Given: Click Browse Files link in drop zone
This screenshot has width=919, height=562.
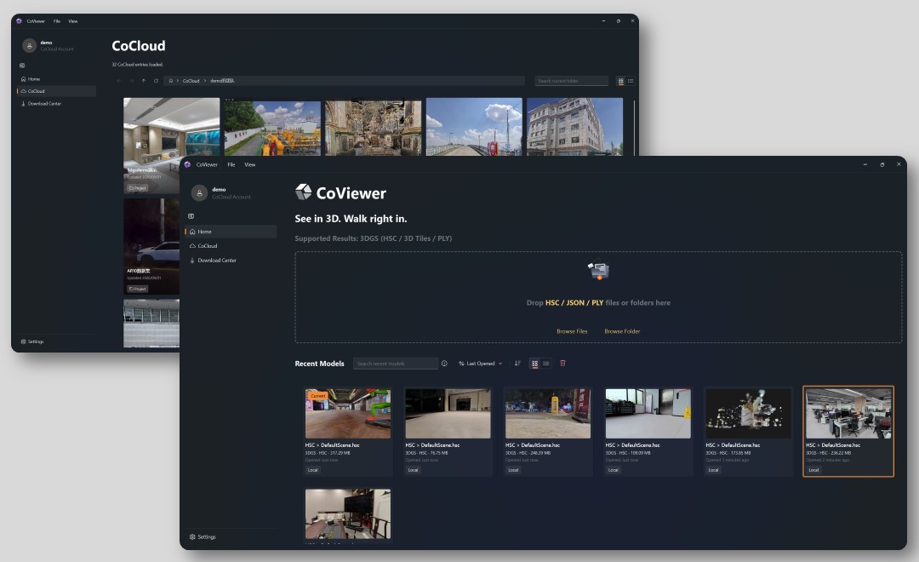Looking at the screenshot, I should (x=572, y=331).
